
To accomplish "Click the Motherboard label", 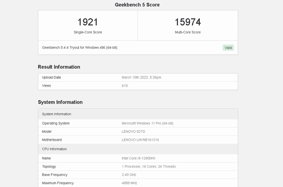I will pos(52,140).
